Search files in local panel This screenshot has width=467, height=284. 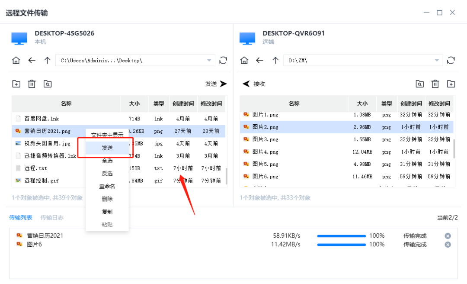point(48,84)
